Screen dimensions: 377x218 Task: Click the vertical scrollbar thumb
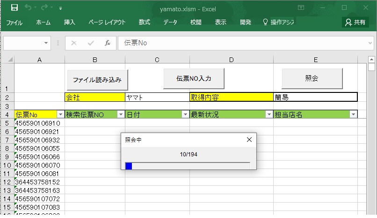click(371, 67)
